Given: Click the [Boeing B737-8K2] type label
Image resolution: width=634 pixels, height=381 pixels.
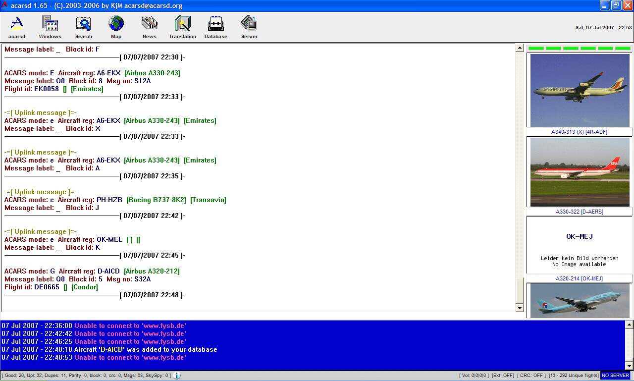Looking at the screenshot, I should 157,200.
